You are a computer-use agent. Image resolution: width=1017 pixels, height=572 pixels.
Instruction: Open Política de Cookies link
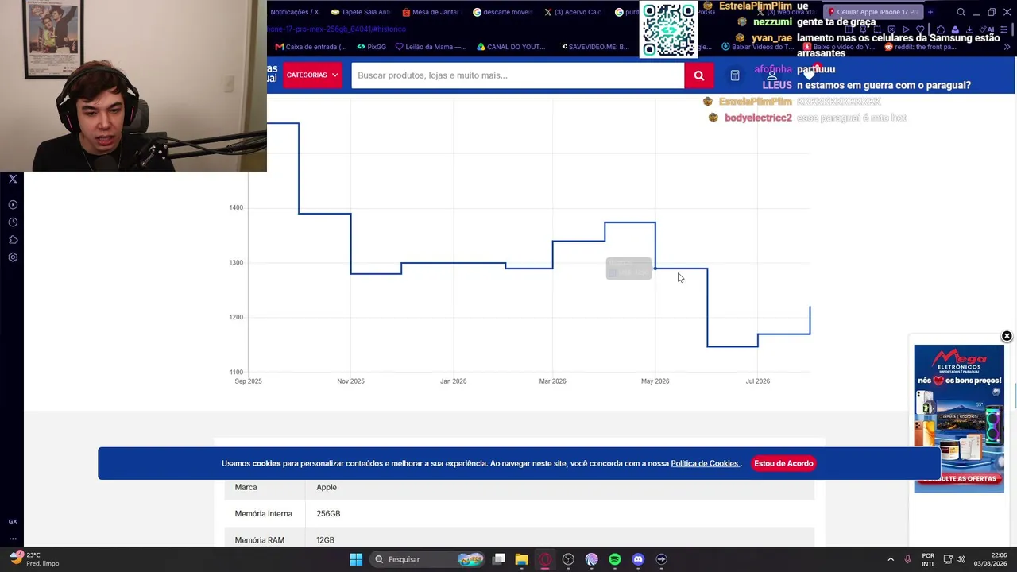tap(705, 464)
